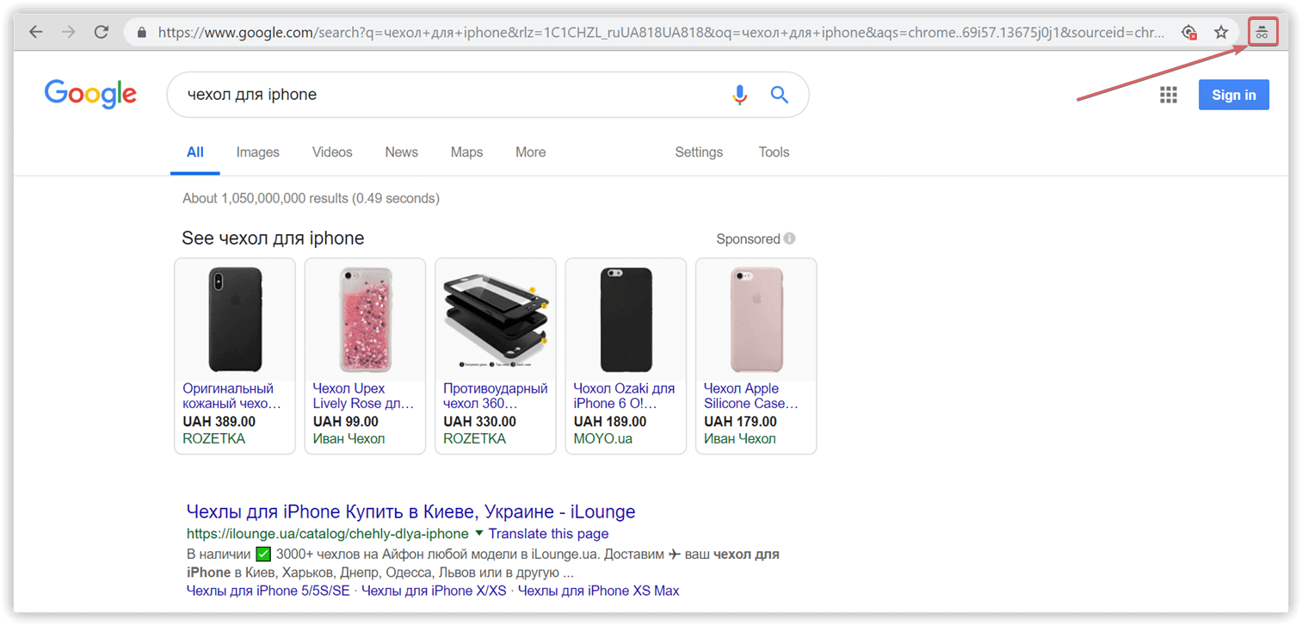Viewport: 1302px width, 626px height.
Task: Click the browser forward arrow
Action: coord(69,32)
